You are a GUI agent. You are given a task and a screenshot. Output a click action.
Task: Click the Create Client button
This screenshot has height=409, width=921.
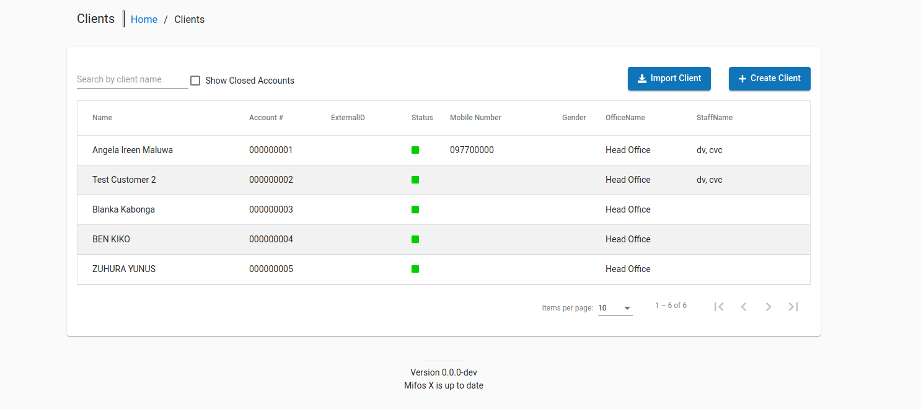coord(769,79)
